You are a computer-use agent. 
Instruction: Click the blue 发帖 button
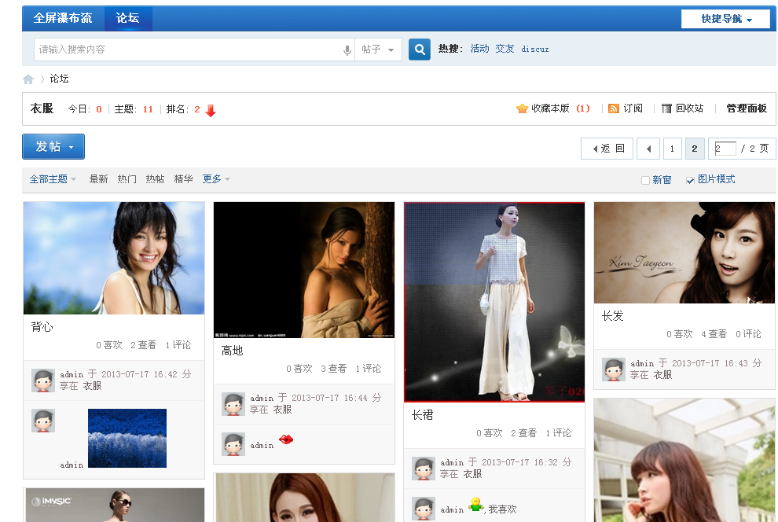(x=47, y=146)
